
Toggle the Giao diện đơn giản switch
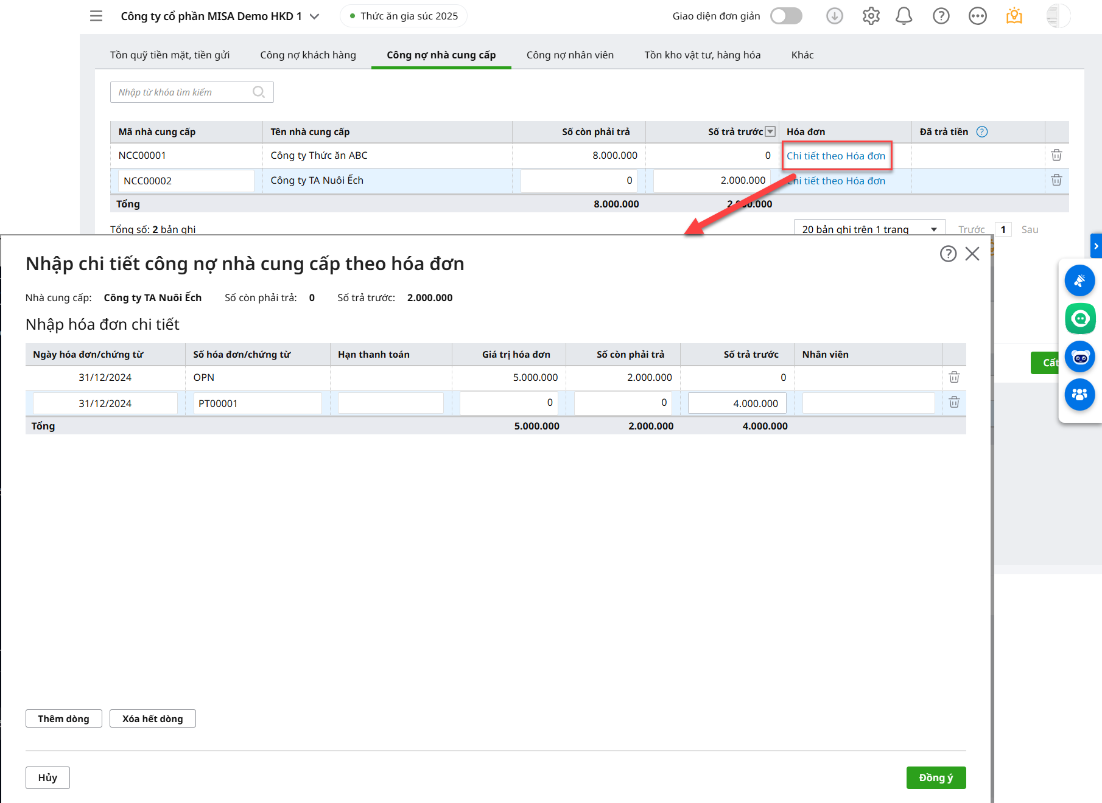tap(785, 16)
